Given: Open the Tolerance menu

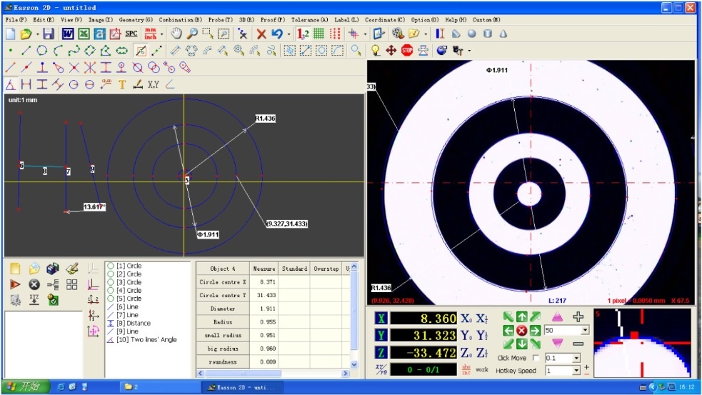Looking at the screenshot, I should (309, 20).
